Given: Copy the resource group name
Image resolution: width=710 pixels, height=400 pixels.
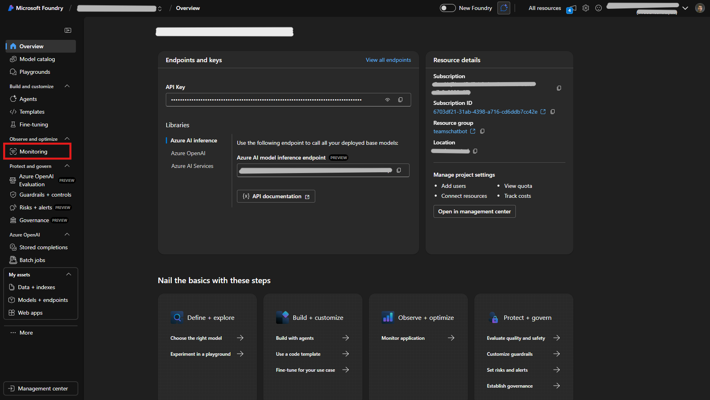Looking at the screenshot, I should click(482, 131).
